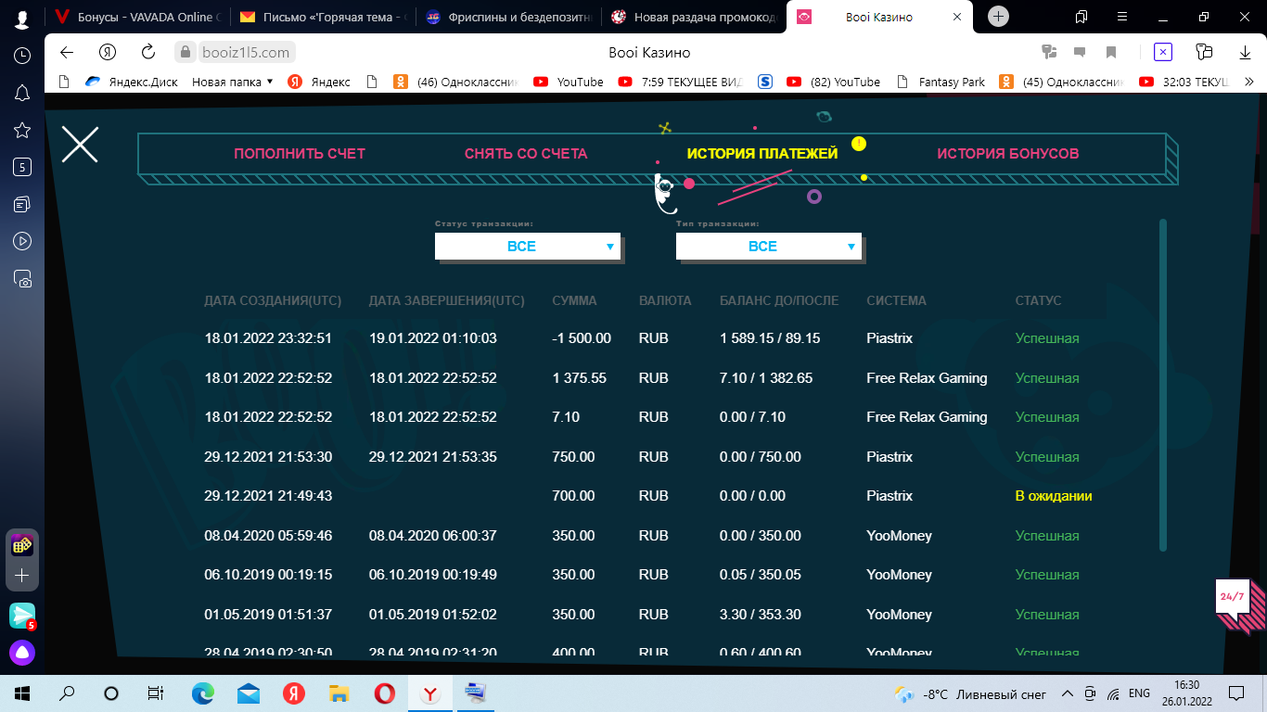
Task: Switch to the СНЯТЬ СО СЧЕТА tab
Action: tap(526, 154)
